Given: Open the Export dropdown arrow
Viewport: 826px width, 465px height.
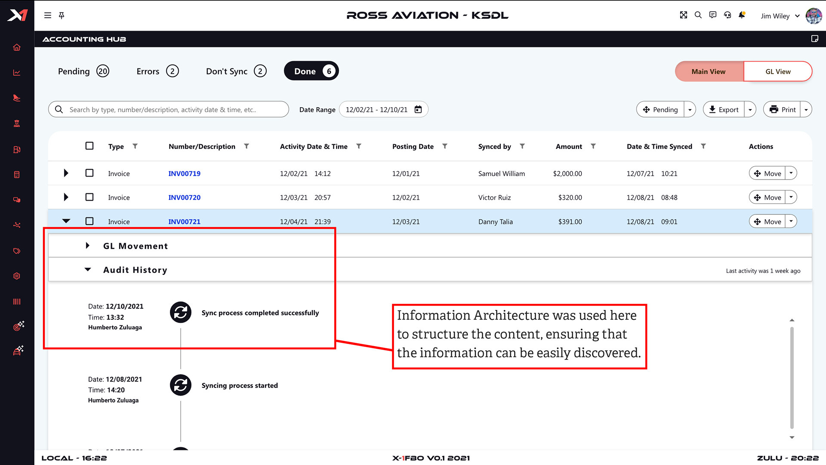Looking at the screenshot, I should 750,110.
